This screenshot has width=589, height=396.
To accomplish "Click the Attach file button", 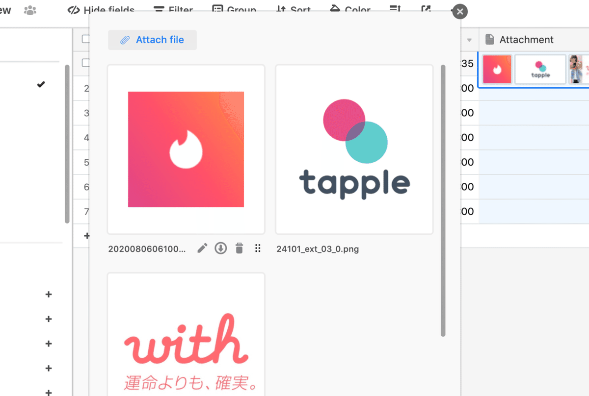I will (x=152, y=40).
